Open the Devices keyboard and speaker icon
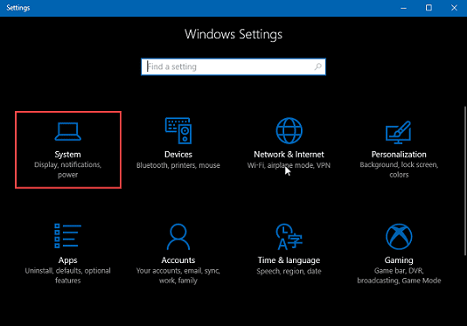Image resolution: width=467 pixels, height=326 pixels. tap(178, 130)
